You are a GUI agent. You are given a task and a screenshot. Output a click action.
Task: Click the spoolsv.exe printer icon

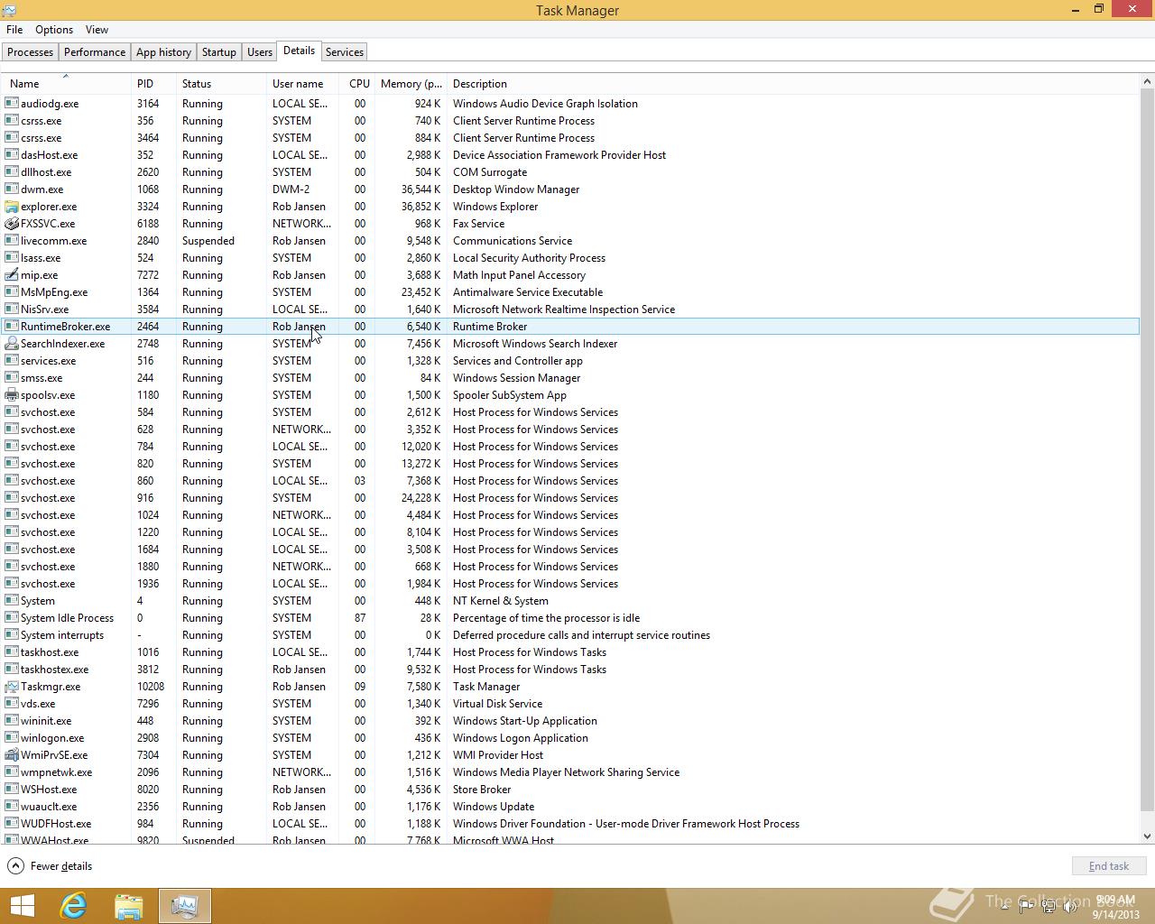pyautogui.click(x=12, y=395)
